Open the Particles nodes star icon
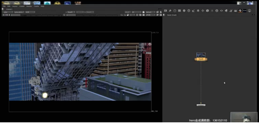 pyautogui.click(x=212, y=11)
